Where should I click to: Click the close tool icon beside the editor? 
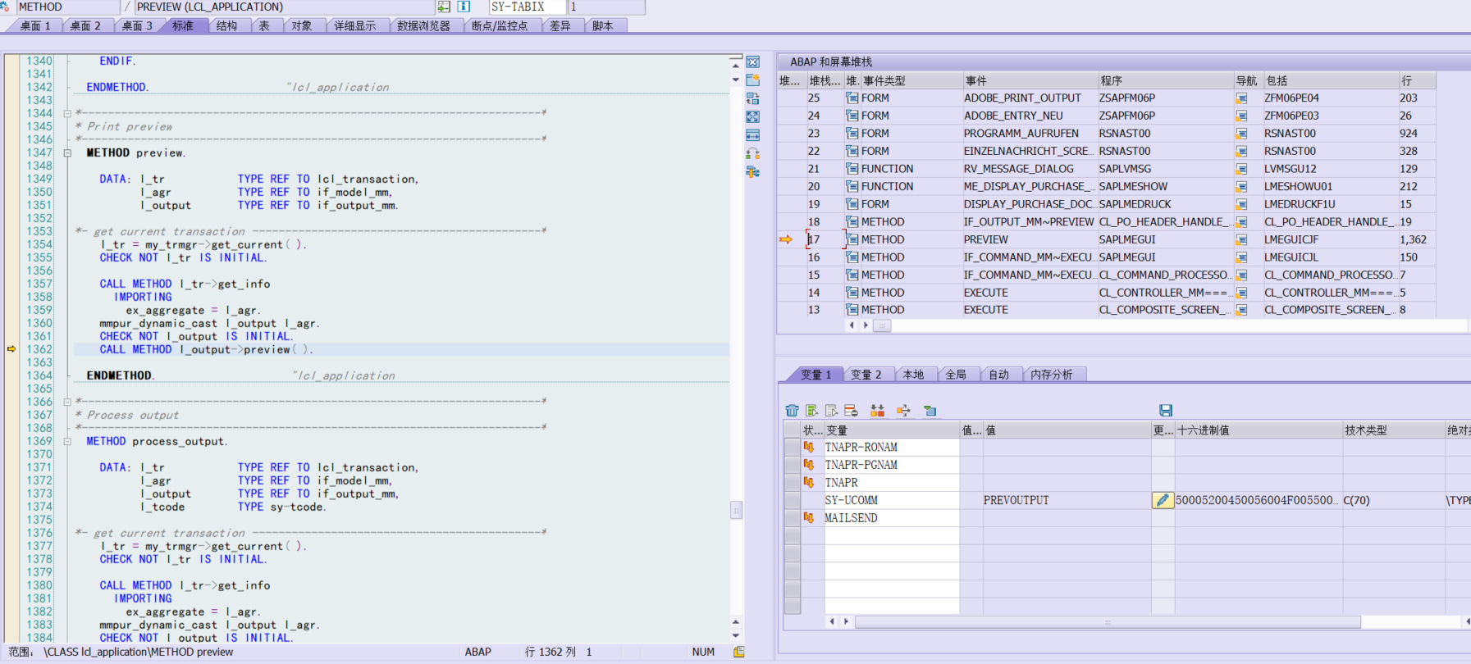pyautogui.click(x=752, y=62)
